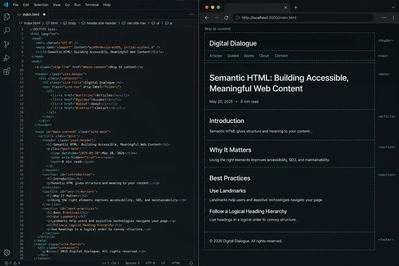This screenshot has width=399, height=266.
Task: Show errors and warnings count in status bar
Action: 12,263
